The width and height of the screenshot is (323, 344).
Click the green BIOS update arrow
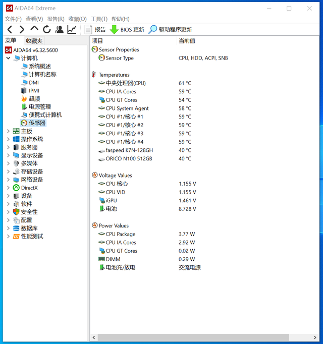pos(114,29)
